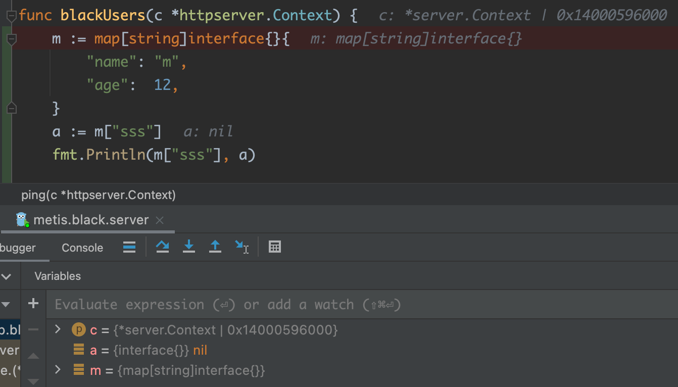Switch to the Console tab

(x=82, y=248)
